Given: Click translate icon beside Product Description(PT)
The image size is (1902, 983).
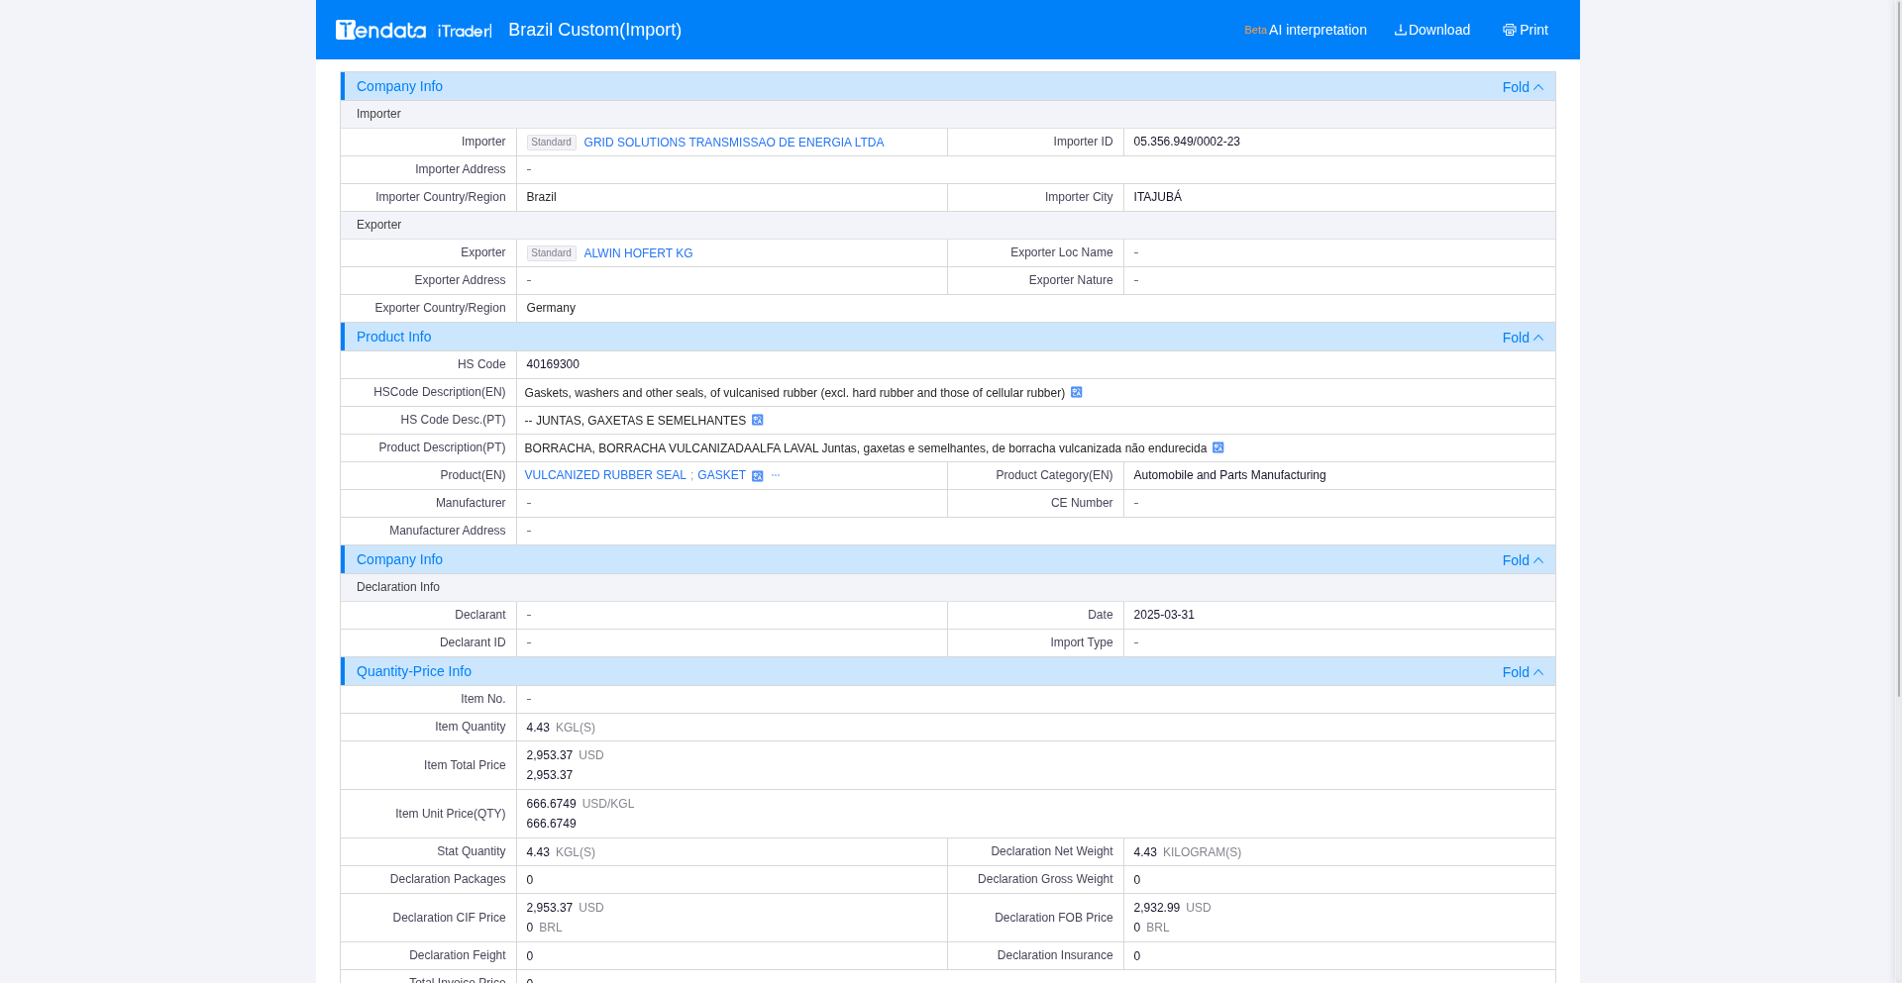Looking at the screenshot, I should click(x=1218, y=448).
